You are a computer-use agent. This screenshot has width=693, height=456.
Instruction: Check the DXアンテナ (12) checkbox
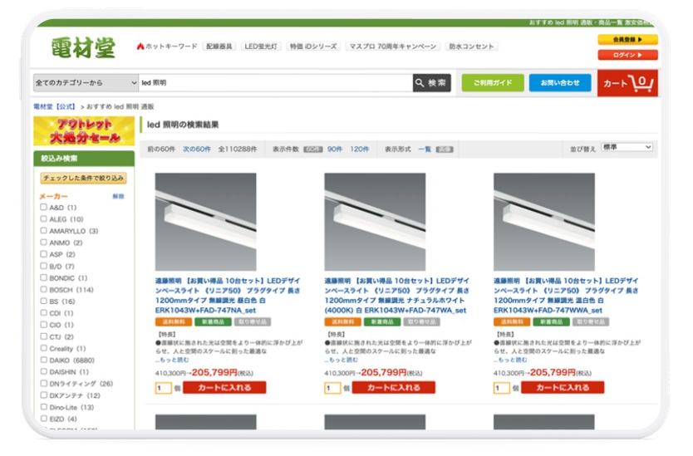point(43,395)
